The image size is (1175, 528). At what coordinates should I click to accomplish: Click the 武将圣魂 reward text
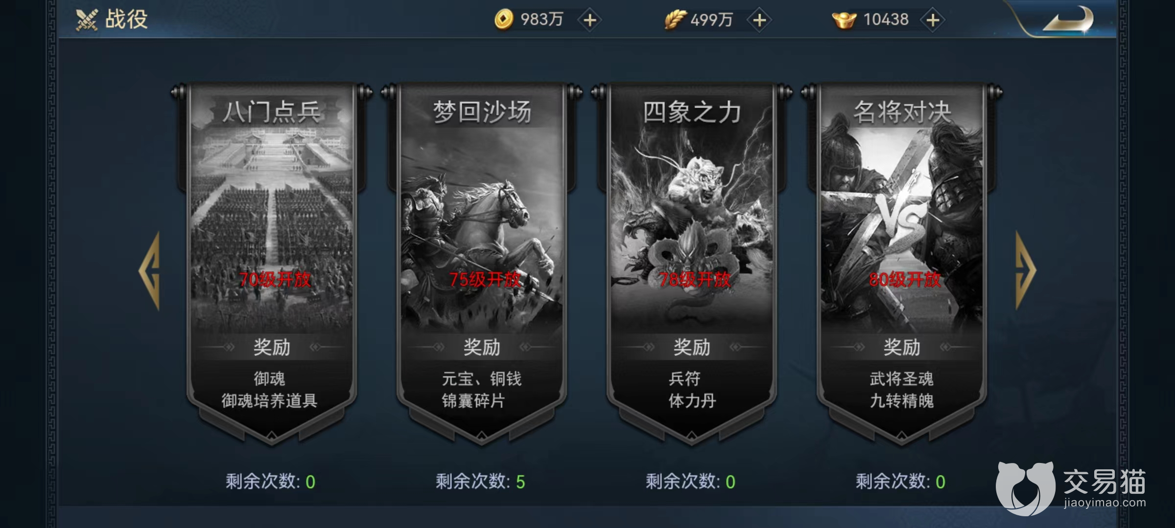(x=902, y=378)
